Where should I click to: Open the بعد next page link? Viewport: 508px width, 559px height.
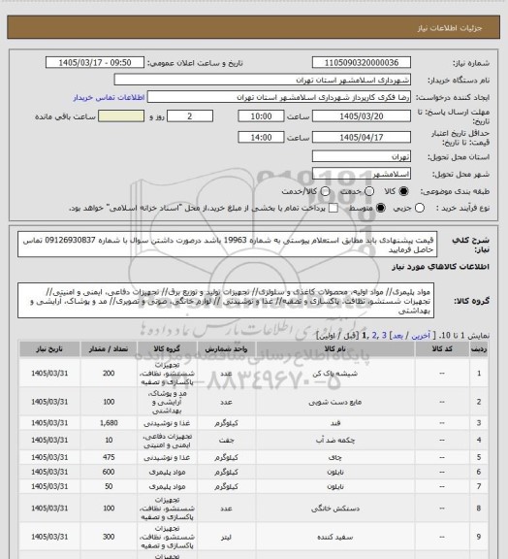[x=397, y=336]
